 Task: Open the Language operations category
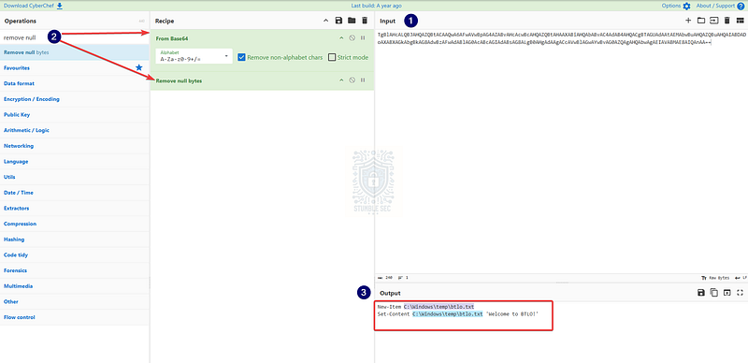coord(75,162)
